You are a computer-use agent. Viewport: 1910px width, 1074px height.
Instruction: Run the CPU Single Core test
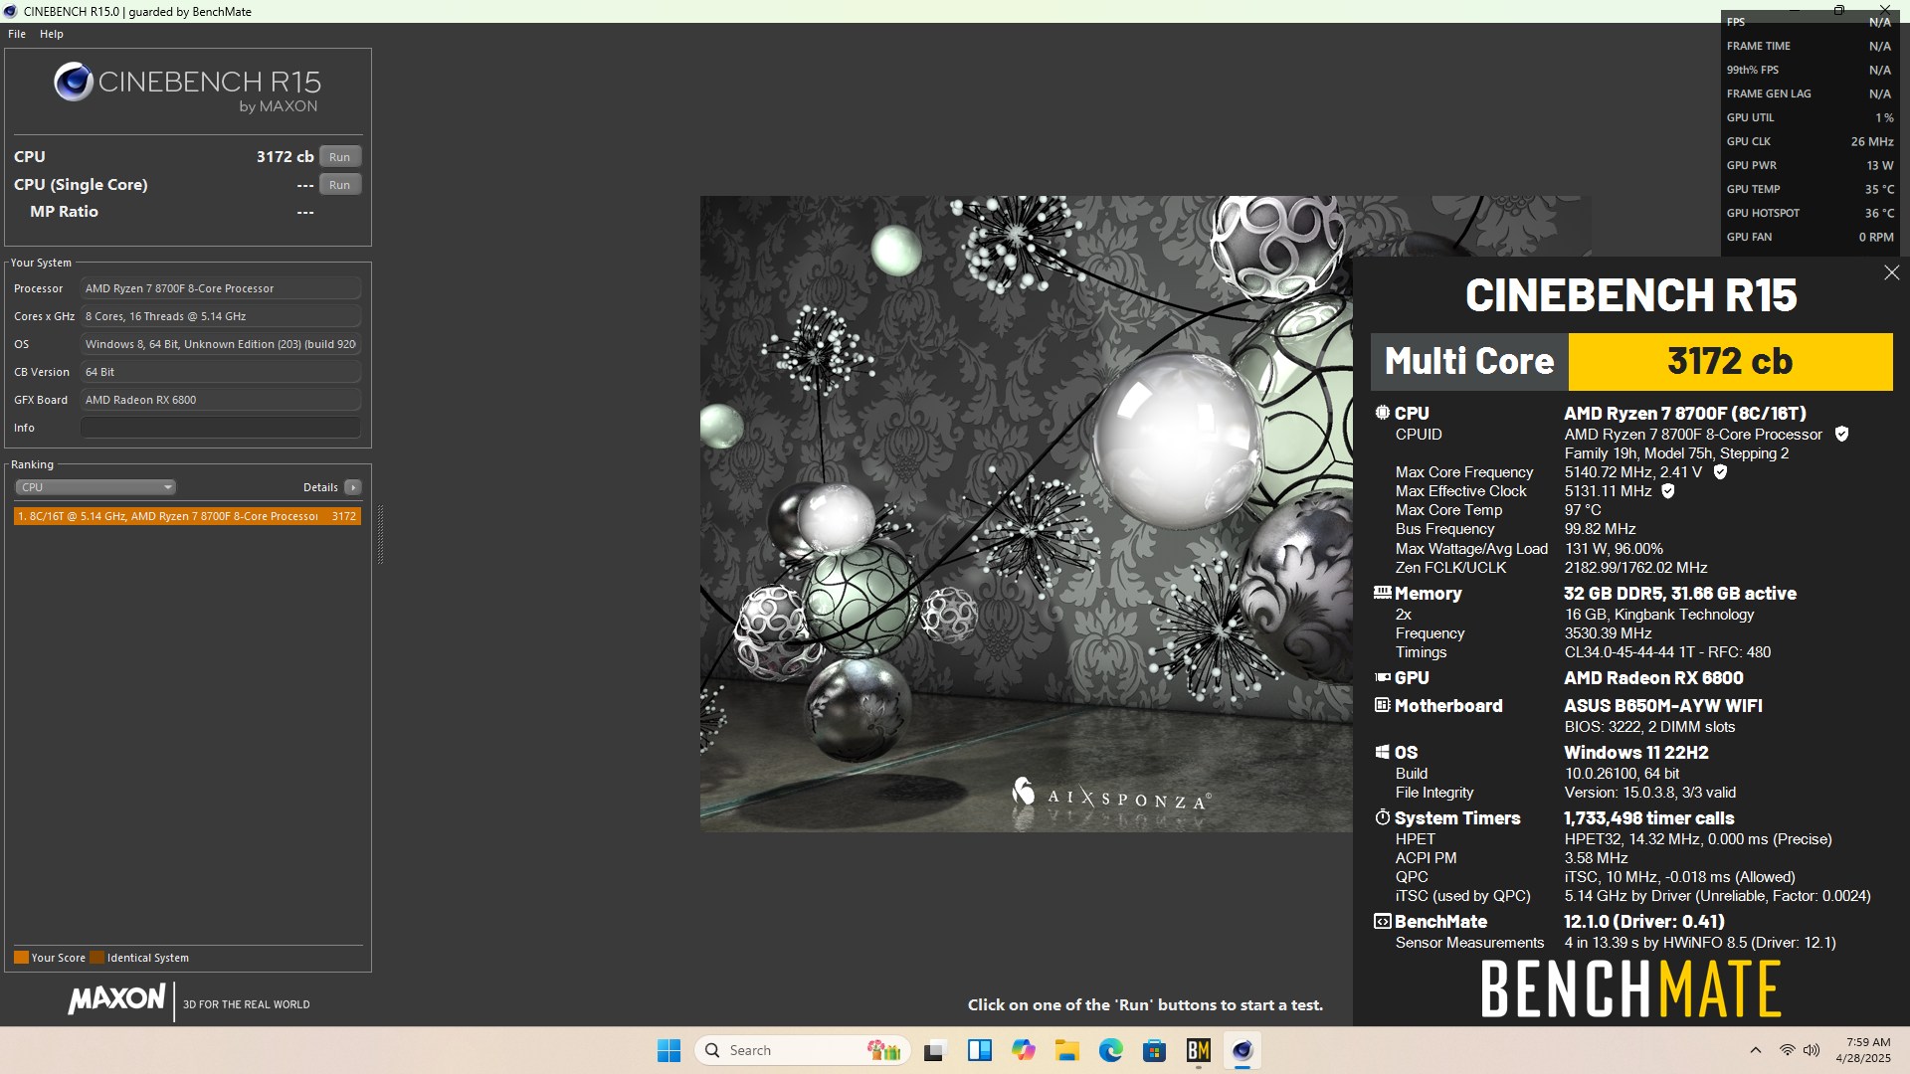pyautogui.click(x=339, y=185)
